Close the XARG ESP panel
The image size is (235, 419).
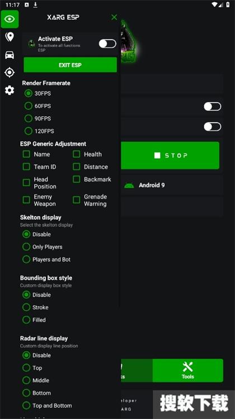click(x=114, y=17)
